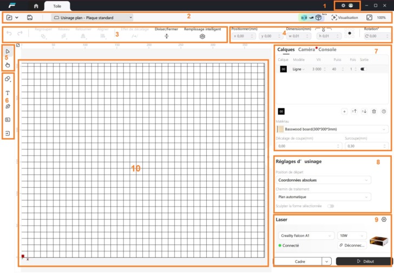
Task: Open the settings gear in title bar
Action: 343,5
